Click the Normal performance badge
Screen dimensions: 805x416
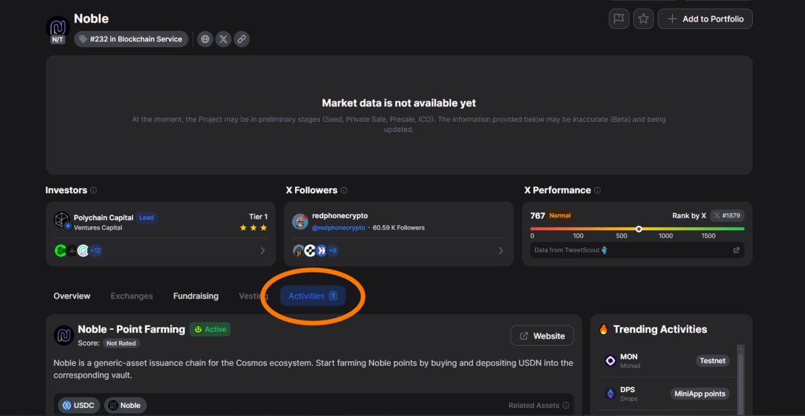click(x=560, y=216)
